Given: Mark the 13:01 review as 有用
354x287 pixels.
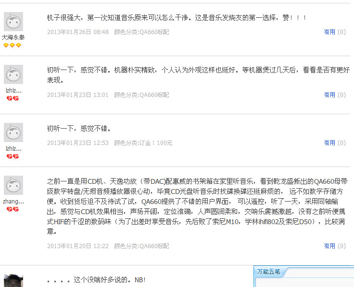Looking at the screenshot, I should [x=329, y=95].
